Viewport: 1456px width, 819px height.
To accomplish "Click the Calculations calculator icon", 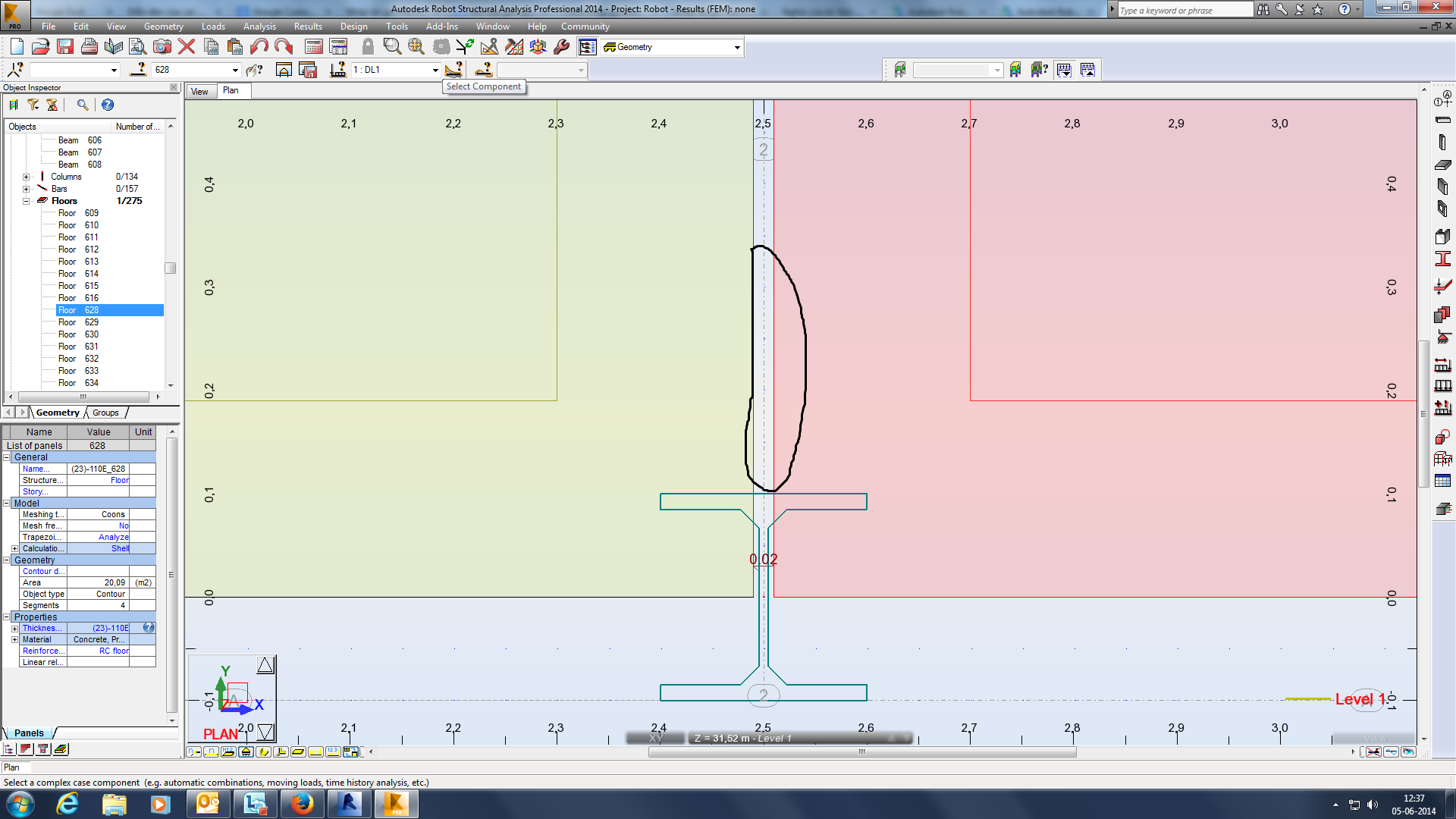I will (314, 47).
